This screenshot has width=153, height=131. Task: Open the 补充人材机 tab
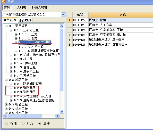click(x=39, y=7)
